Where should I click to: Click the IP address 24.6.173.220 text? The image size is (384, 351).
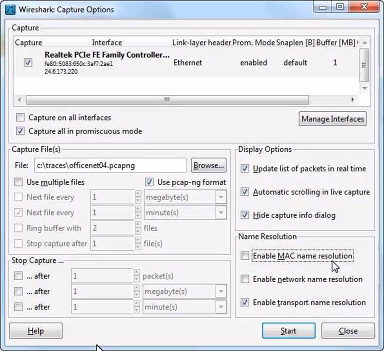click(x=61, y=71)
